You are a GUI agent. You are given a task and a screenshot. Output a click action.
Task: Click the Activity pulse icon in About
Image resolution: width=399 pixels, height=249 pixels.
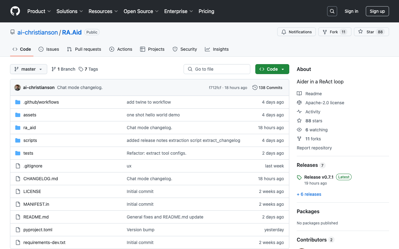tap(299, 112)
